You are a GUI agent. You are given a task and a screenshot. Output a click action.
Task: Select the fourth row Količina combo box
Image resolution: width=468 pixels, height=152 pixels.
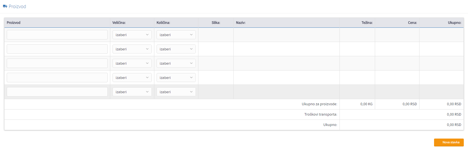tap(176, 78)
